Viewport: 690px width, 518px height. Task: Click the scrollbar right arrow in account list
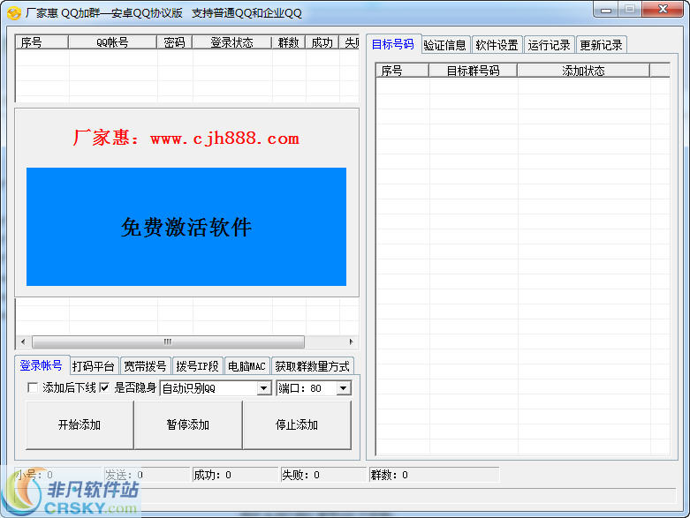pyautogui.click(x=351, y=342)
